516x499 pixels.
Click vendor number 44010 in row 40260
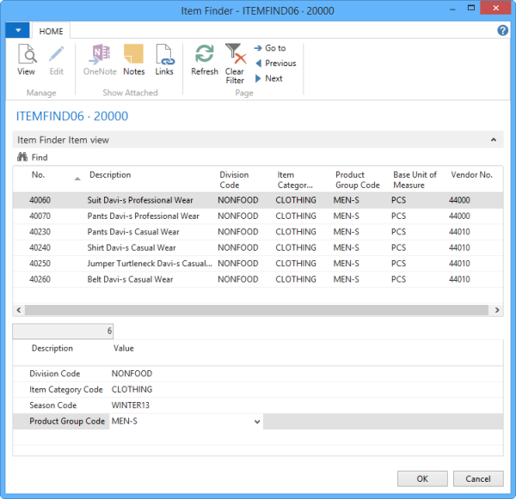(x=459, y=279)
